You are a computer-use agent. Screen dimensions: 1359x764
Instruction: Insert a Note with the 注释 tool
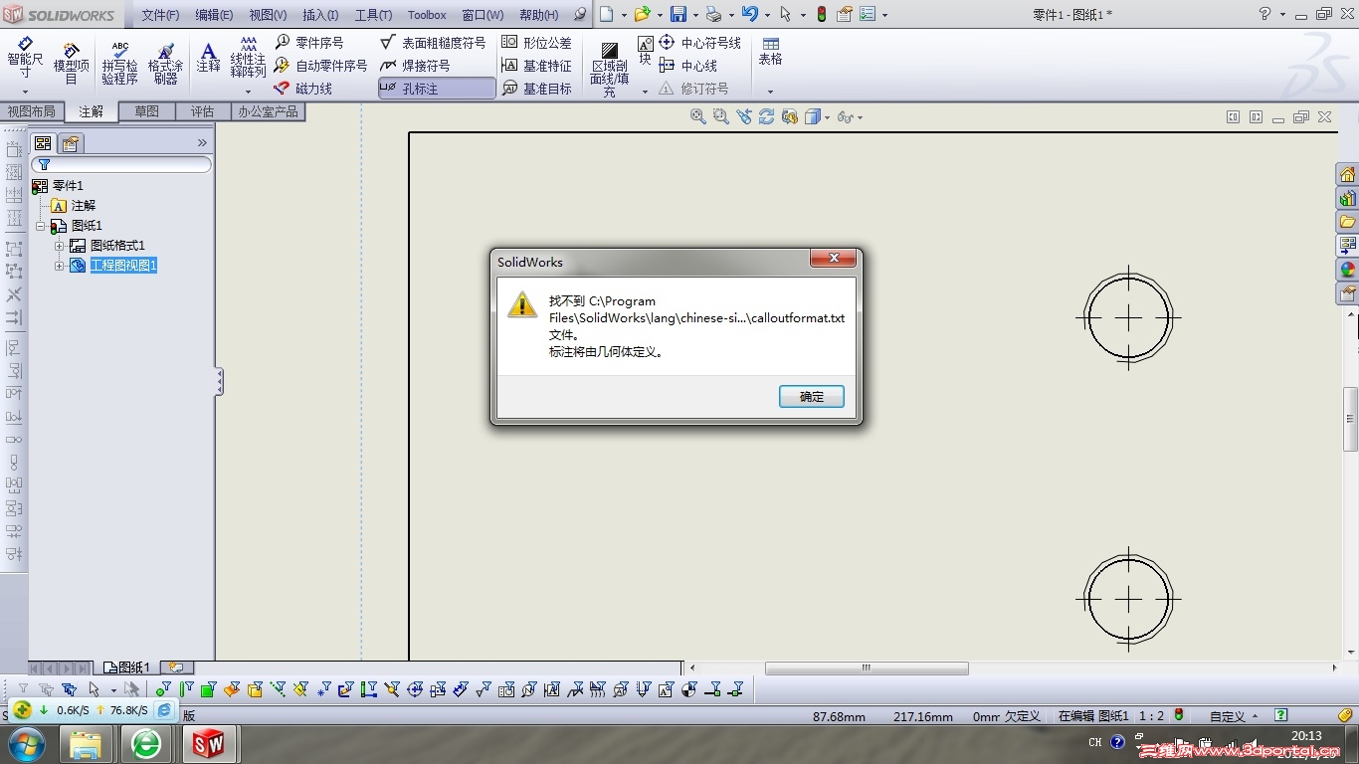pyautogui.click(x=208, y=57)
